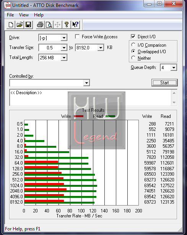Click the 1024.0 row label in chart
Screen dimensions: 187x235
[16, 185]
